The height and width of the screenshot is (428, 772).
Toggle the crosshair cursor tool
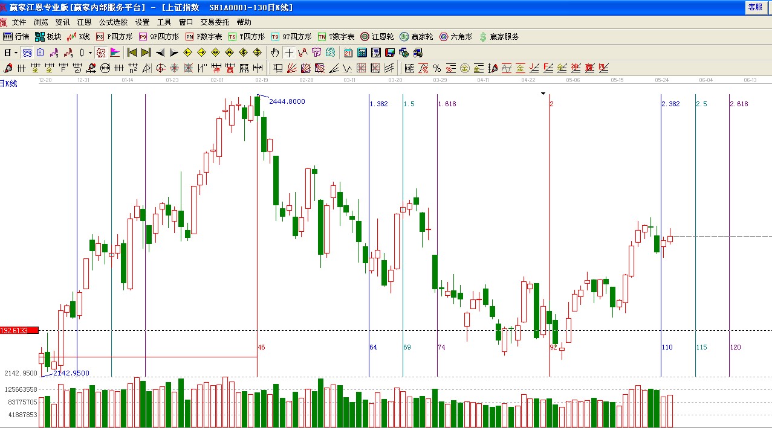coord(290,53)
